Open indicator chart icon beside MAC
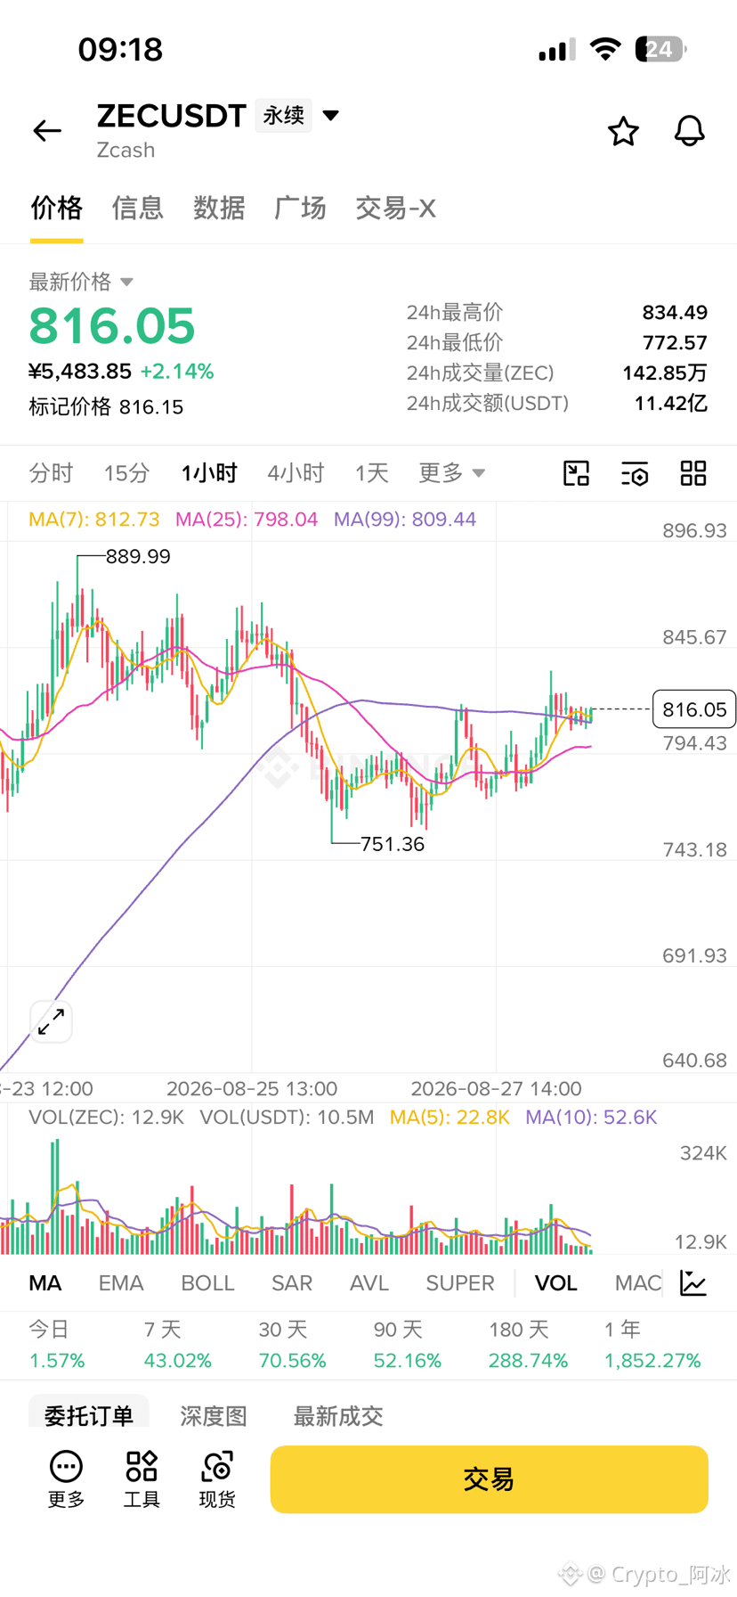 click(693, 1283)
